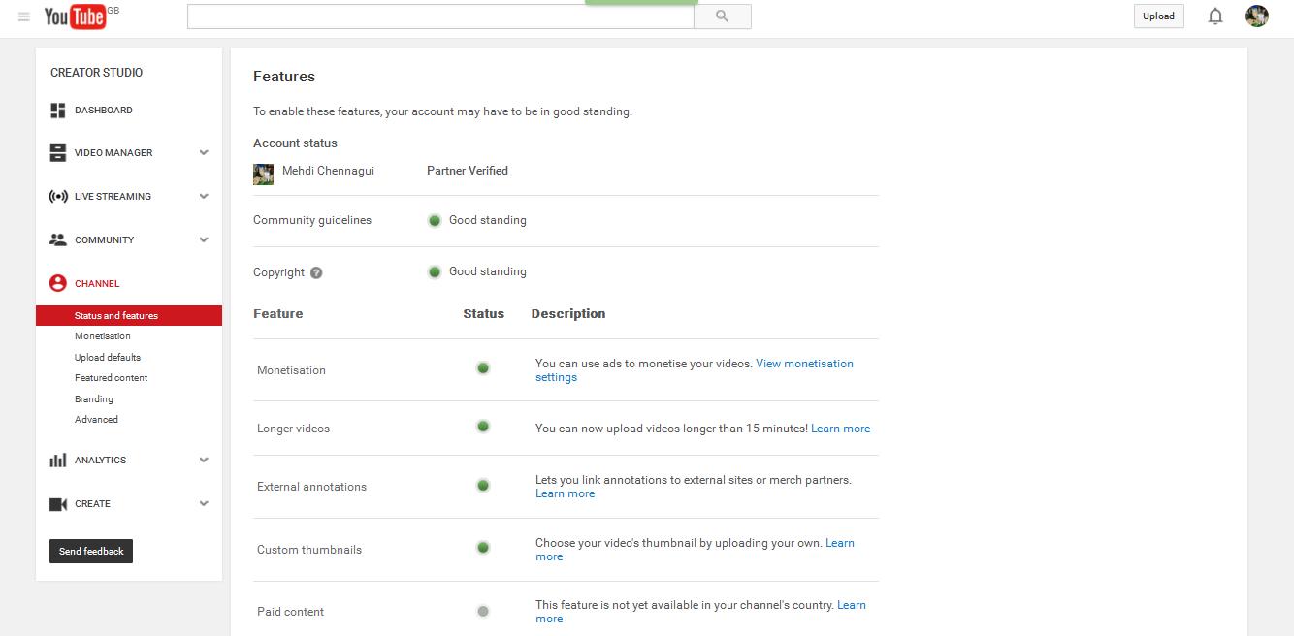Expand the Create section chevron
The image size is (1294, 636).
click(x=204, y=504)
